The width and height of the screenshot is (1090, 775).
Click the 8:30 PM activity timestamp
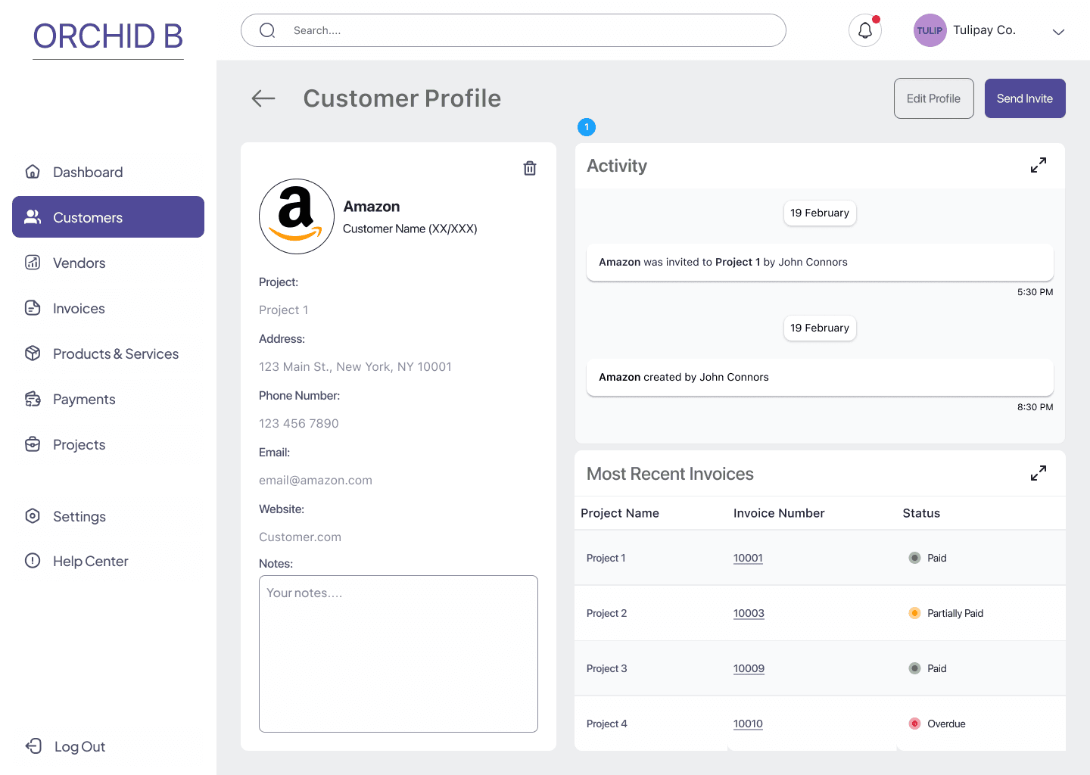[x=1035, y=407]
